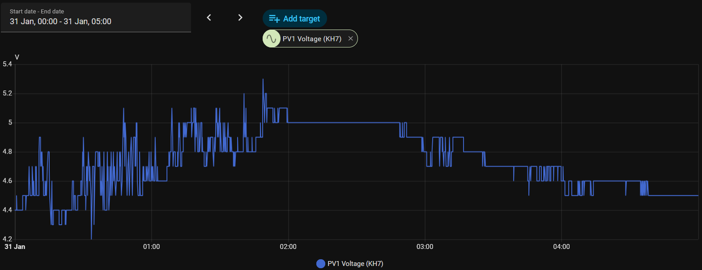Screen dimensions: 702x270
Task: Open the Start date - End date field
Action: 96,17
